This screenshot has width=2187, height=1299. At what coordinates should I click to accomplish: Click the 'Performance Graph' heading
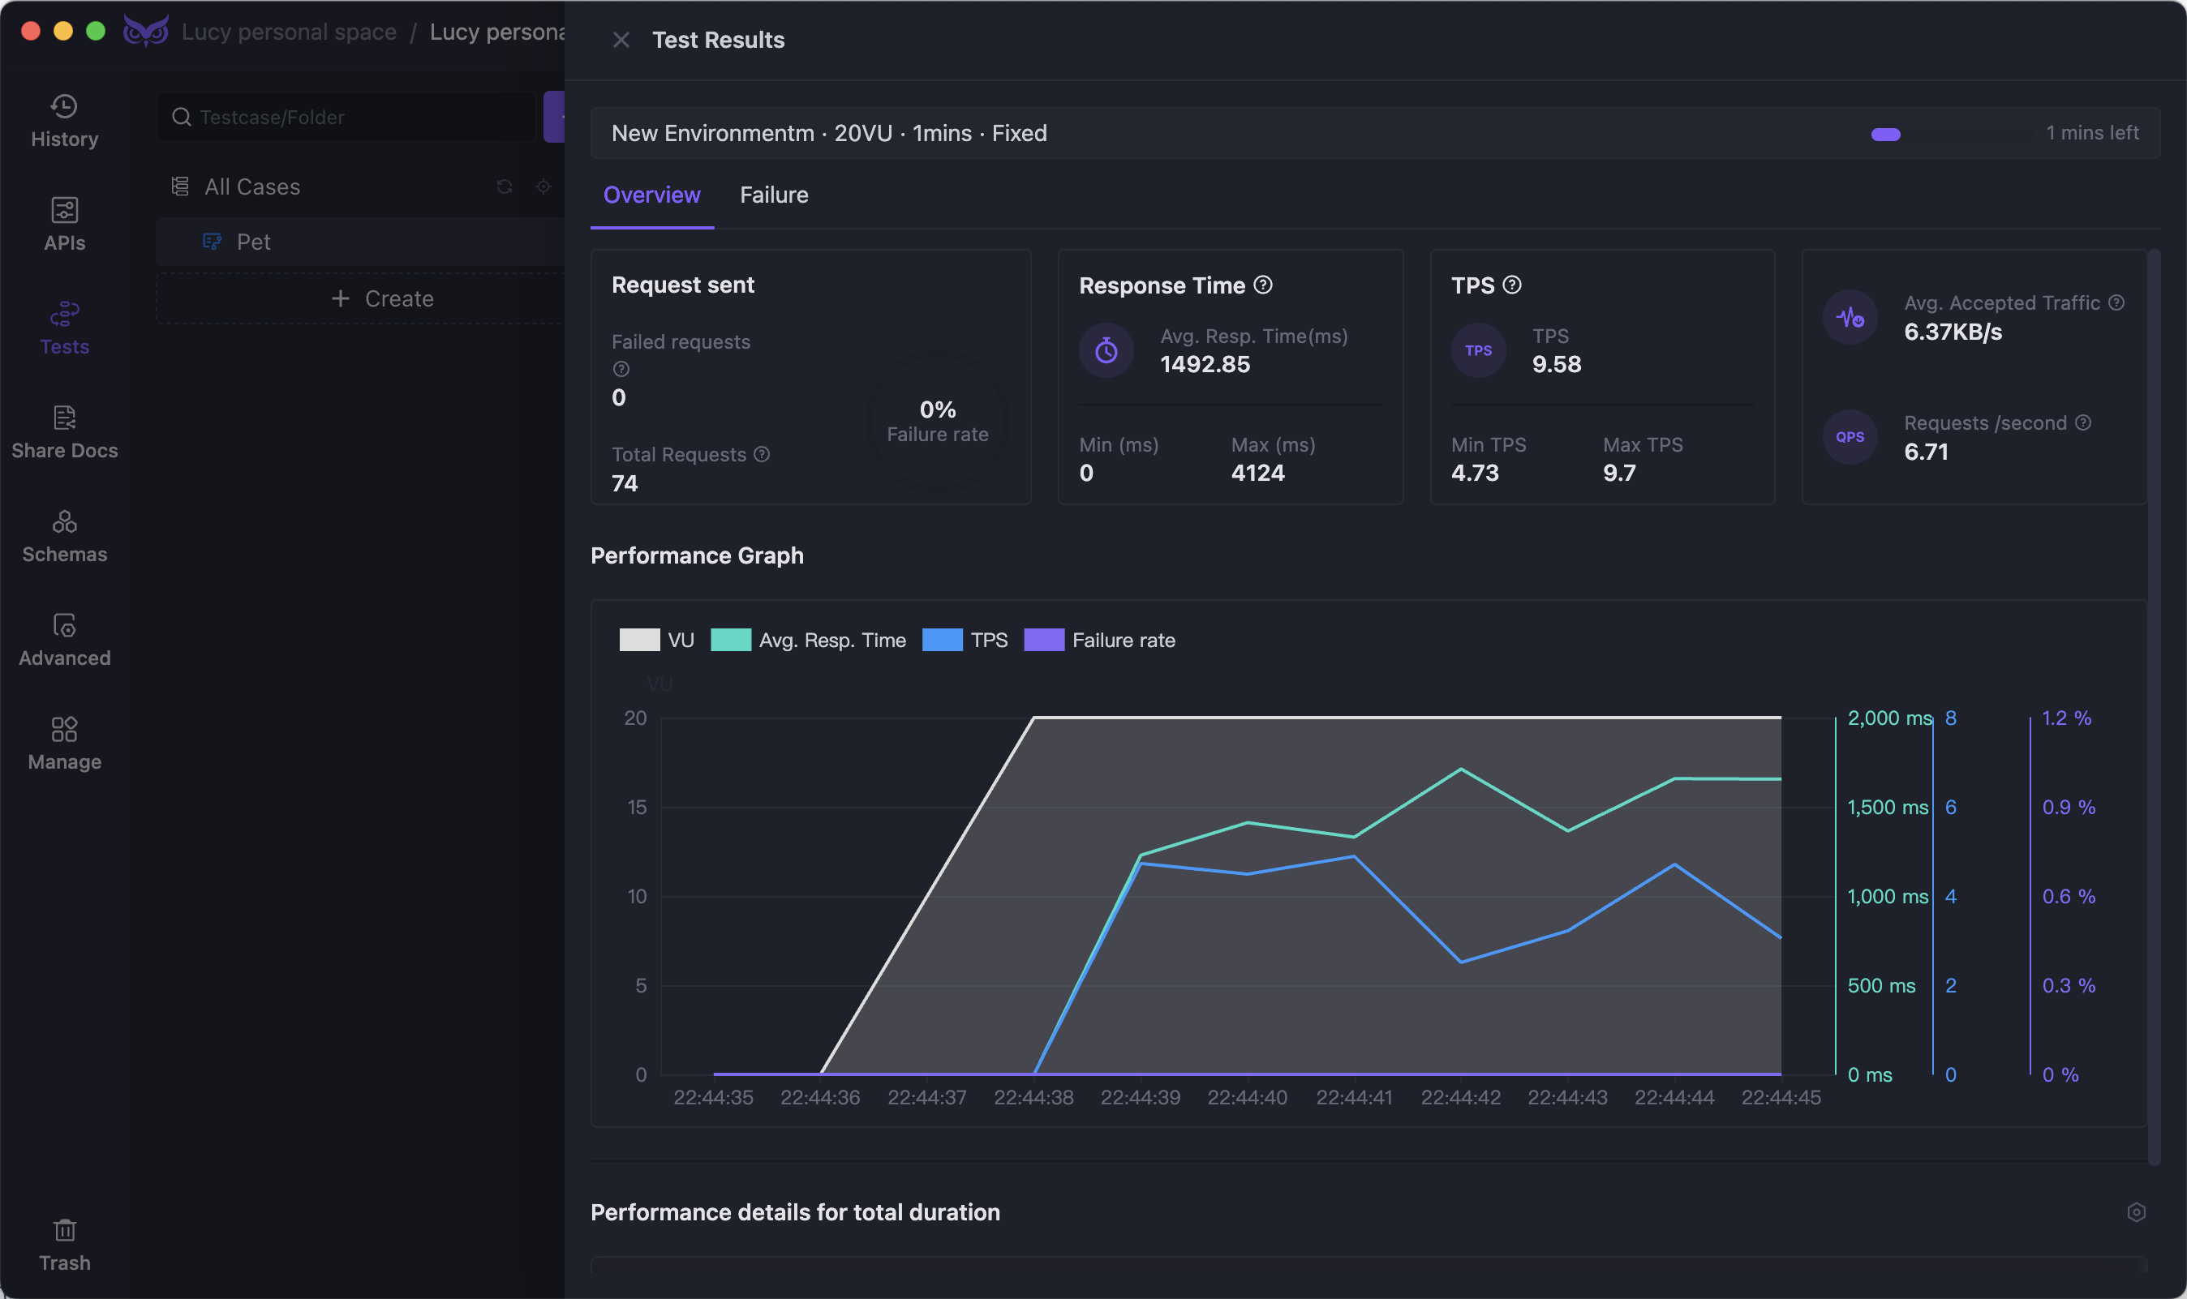click(697, 555)
